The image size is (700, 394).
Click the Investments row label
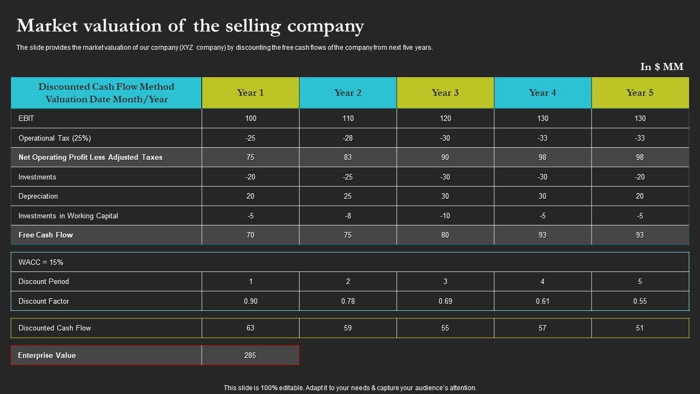37,177
